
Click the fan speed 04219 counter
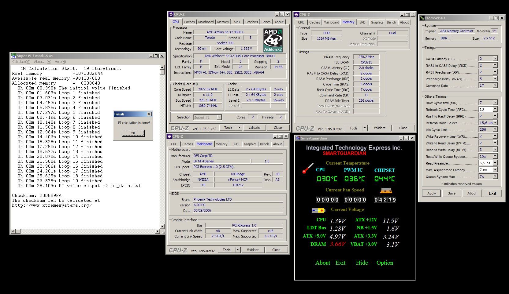coord(385,200)
